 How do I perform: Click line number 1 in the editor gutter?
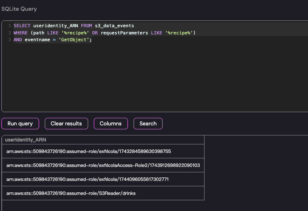point(10,26)
